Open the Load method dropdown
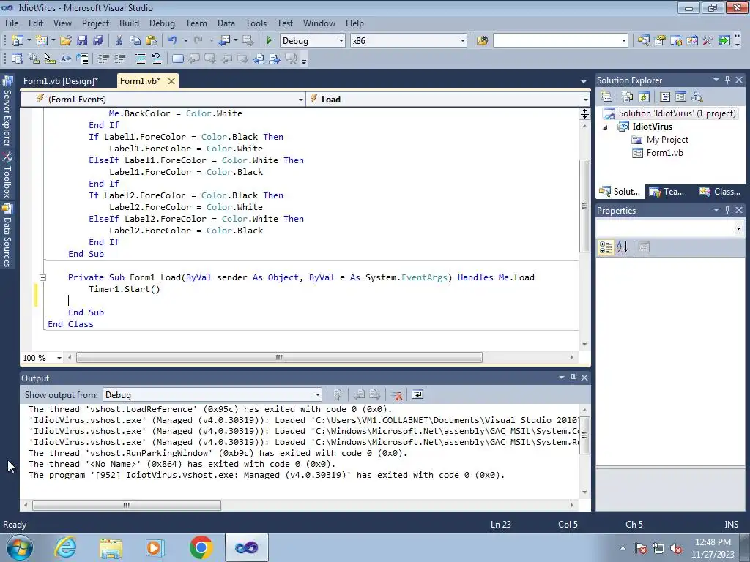 point(585,100)
